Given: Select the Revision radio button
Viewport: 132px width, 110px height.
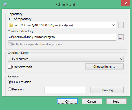Looking at the screenshot, I should [x=10, y=89].
